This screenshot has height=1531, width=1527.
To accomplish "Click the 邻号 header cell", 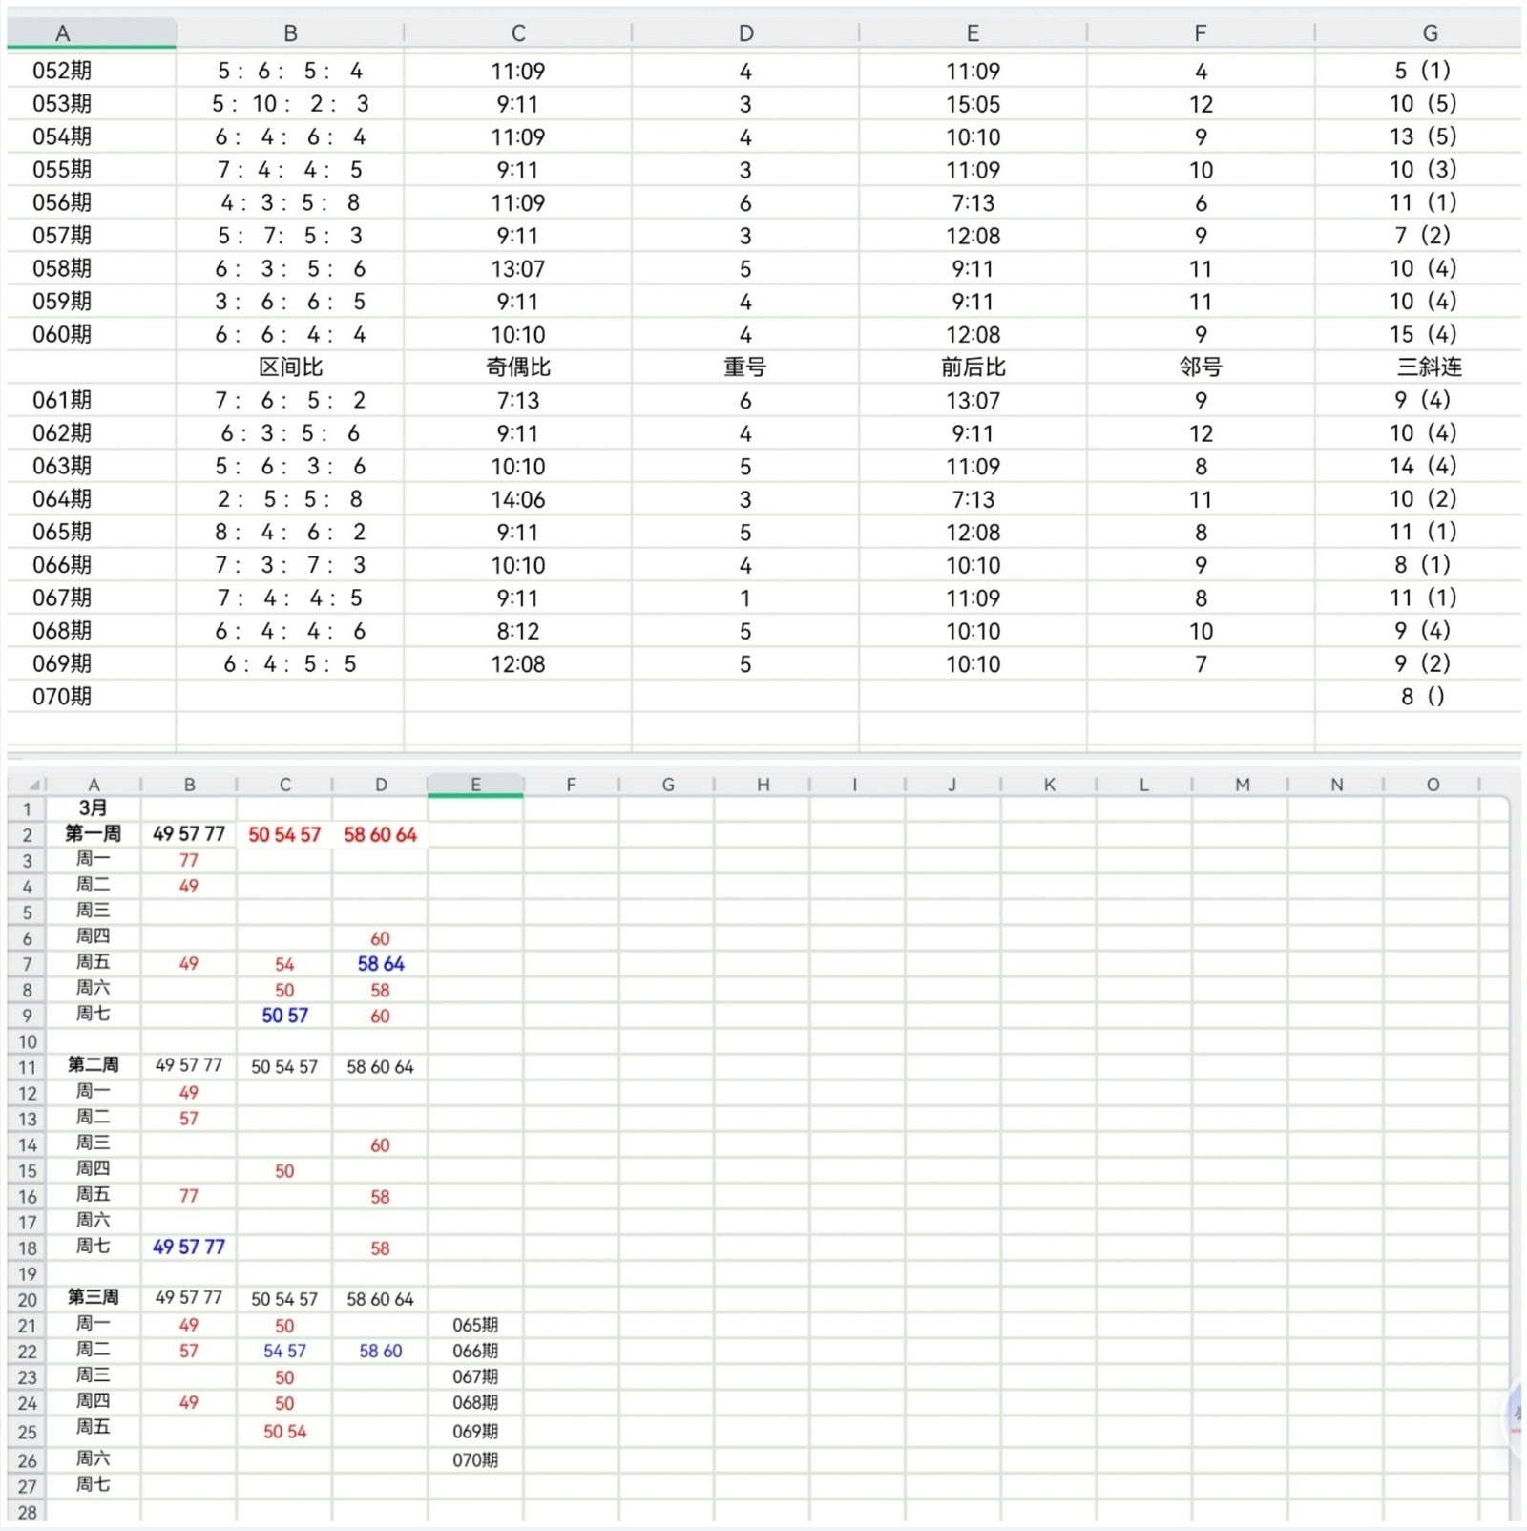I will [x=1201, y=367].
